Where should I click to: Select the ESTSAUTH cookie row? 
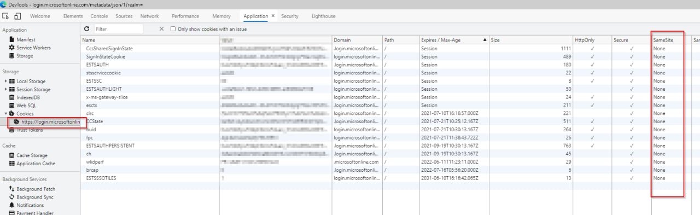click(x=390, y=65)
